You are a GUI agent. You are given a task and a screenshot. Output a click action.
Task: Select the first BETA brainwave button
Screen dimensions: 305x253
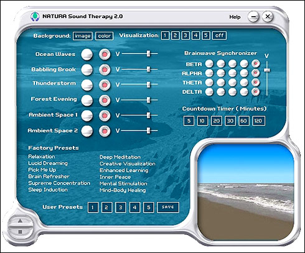pos(209,63)
